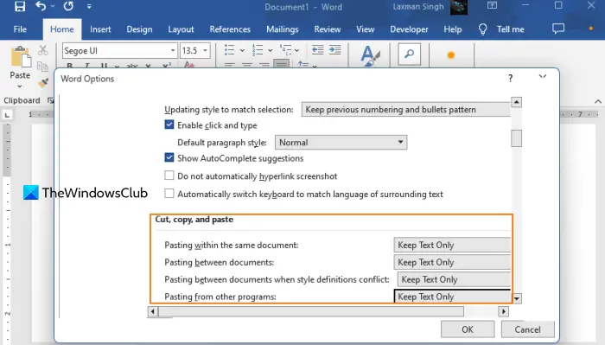This screenshot has width=605, height=345.
Task: Open Pasting within the same document dropdown
Action: coord(452,245)
